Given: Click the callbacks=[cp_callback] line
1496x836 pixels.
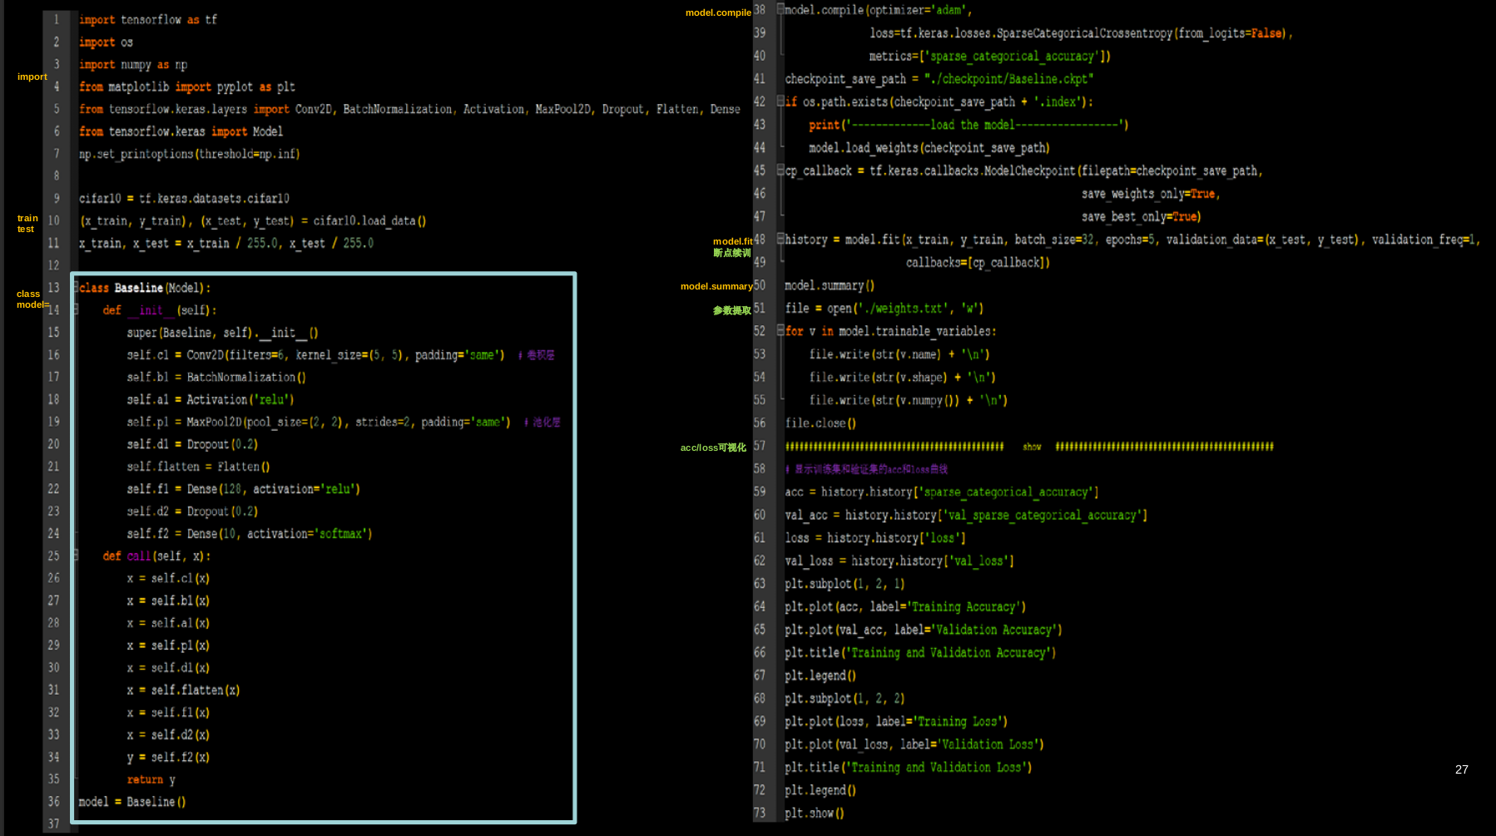Looking at the screenshot, I should (x=978, y=263).
